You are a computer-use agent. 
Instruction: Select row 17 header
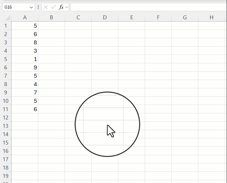pyautogui.click(x=6, y=159)
